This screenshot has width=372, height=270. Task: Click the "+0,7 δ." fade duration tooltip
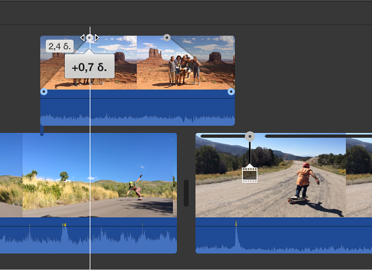tap(89, 67)
